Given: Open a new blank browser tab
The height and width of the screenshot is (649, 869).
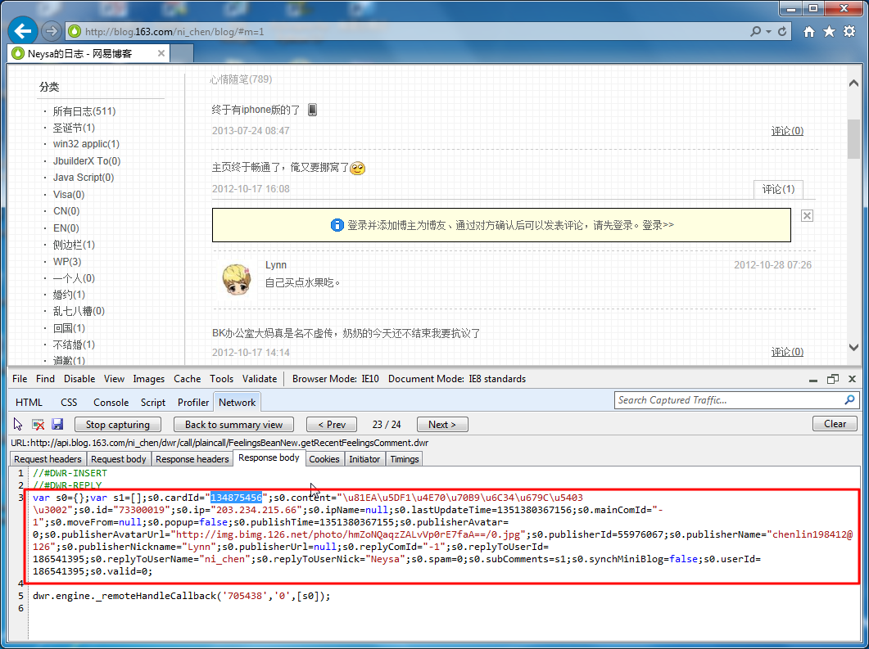Looking at the screenshot, I should [x=182, y=53].
